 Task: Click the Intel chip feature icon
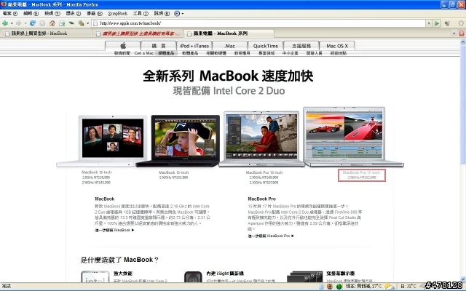click(x=95, y=276)
